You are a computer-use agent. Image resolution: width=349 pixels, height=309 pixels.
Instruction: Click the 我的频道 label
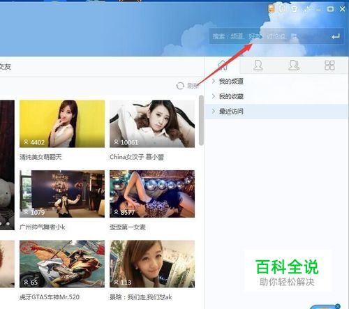pos(231,82)
